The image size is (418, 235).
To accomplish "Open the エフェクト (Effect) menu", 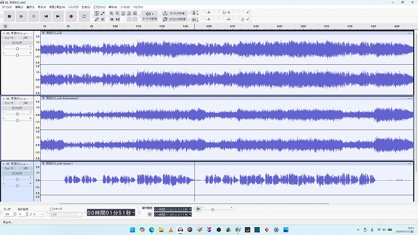I will coord(99,7).
